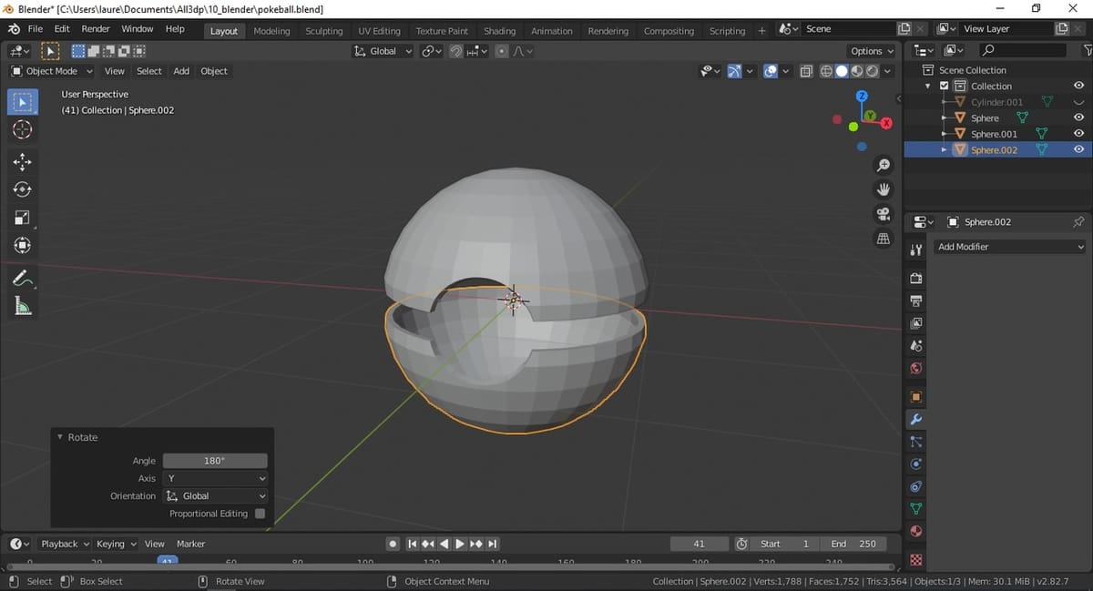Image resolution: width=1093 pixels, height=591 pixels.
Task: Select the Move tool
Action: point(23,162)
